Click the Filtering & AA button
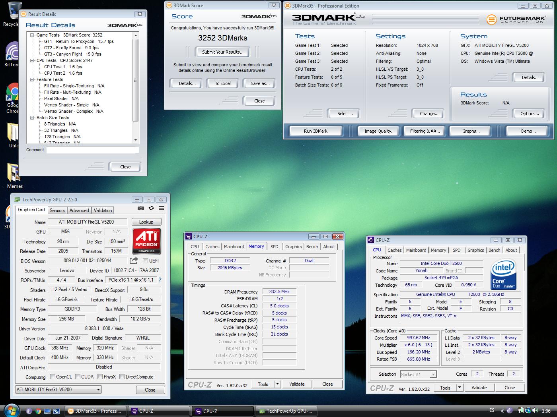The width and height of the screenshot is (557, 417). [425, 131]
